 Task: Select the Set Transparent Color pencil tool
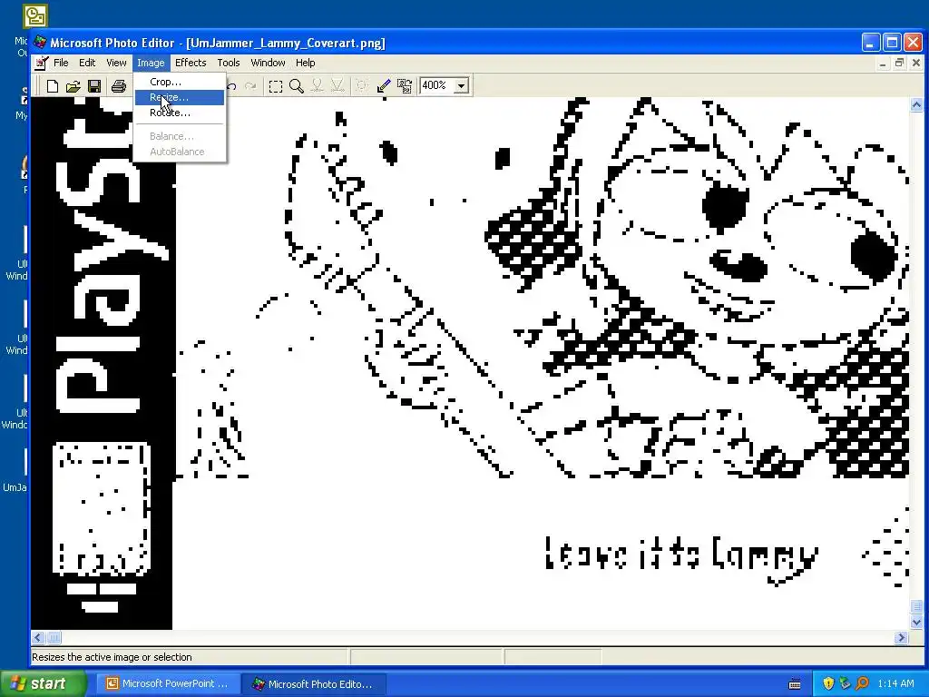(384, 86)
